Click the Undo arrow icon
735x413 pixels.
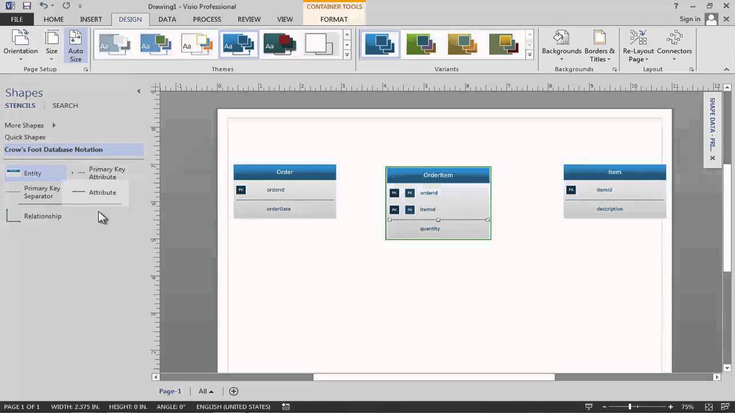click(43, 6)
